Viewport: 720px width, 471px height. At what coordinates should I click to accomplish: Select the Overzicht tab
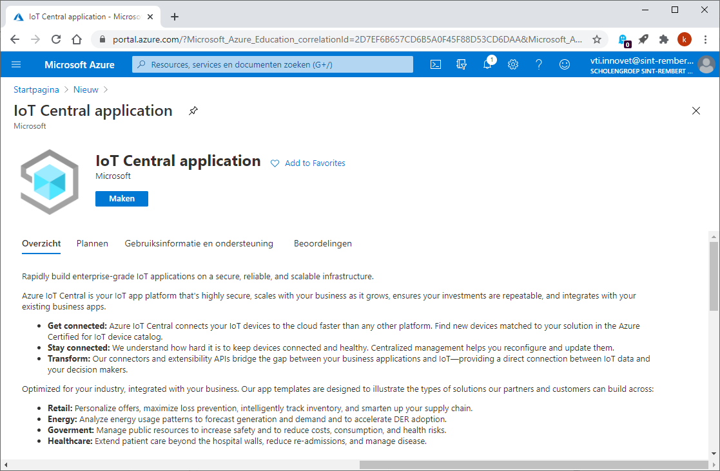[x=41, y=243]
